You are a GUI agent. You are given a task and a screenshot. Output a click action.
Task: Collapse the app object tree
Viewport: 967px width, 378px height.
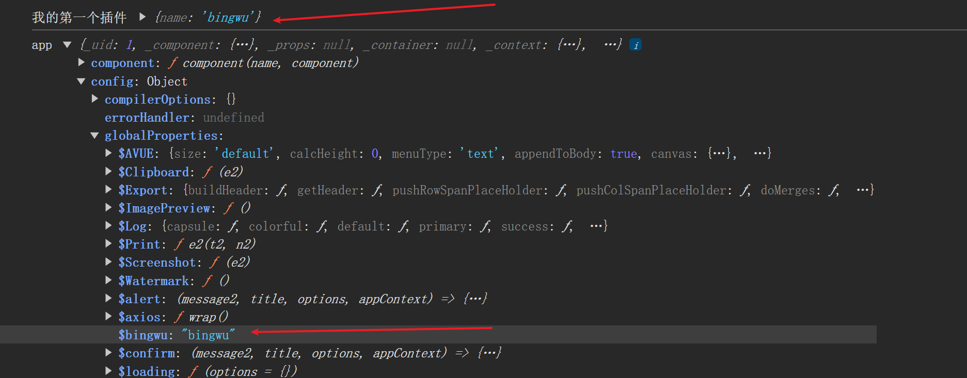tap(67, 45)
